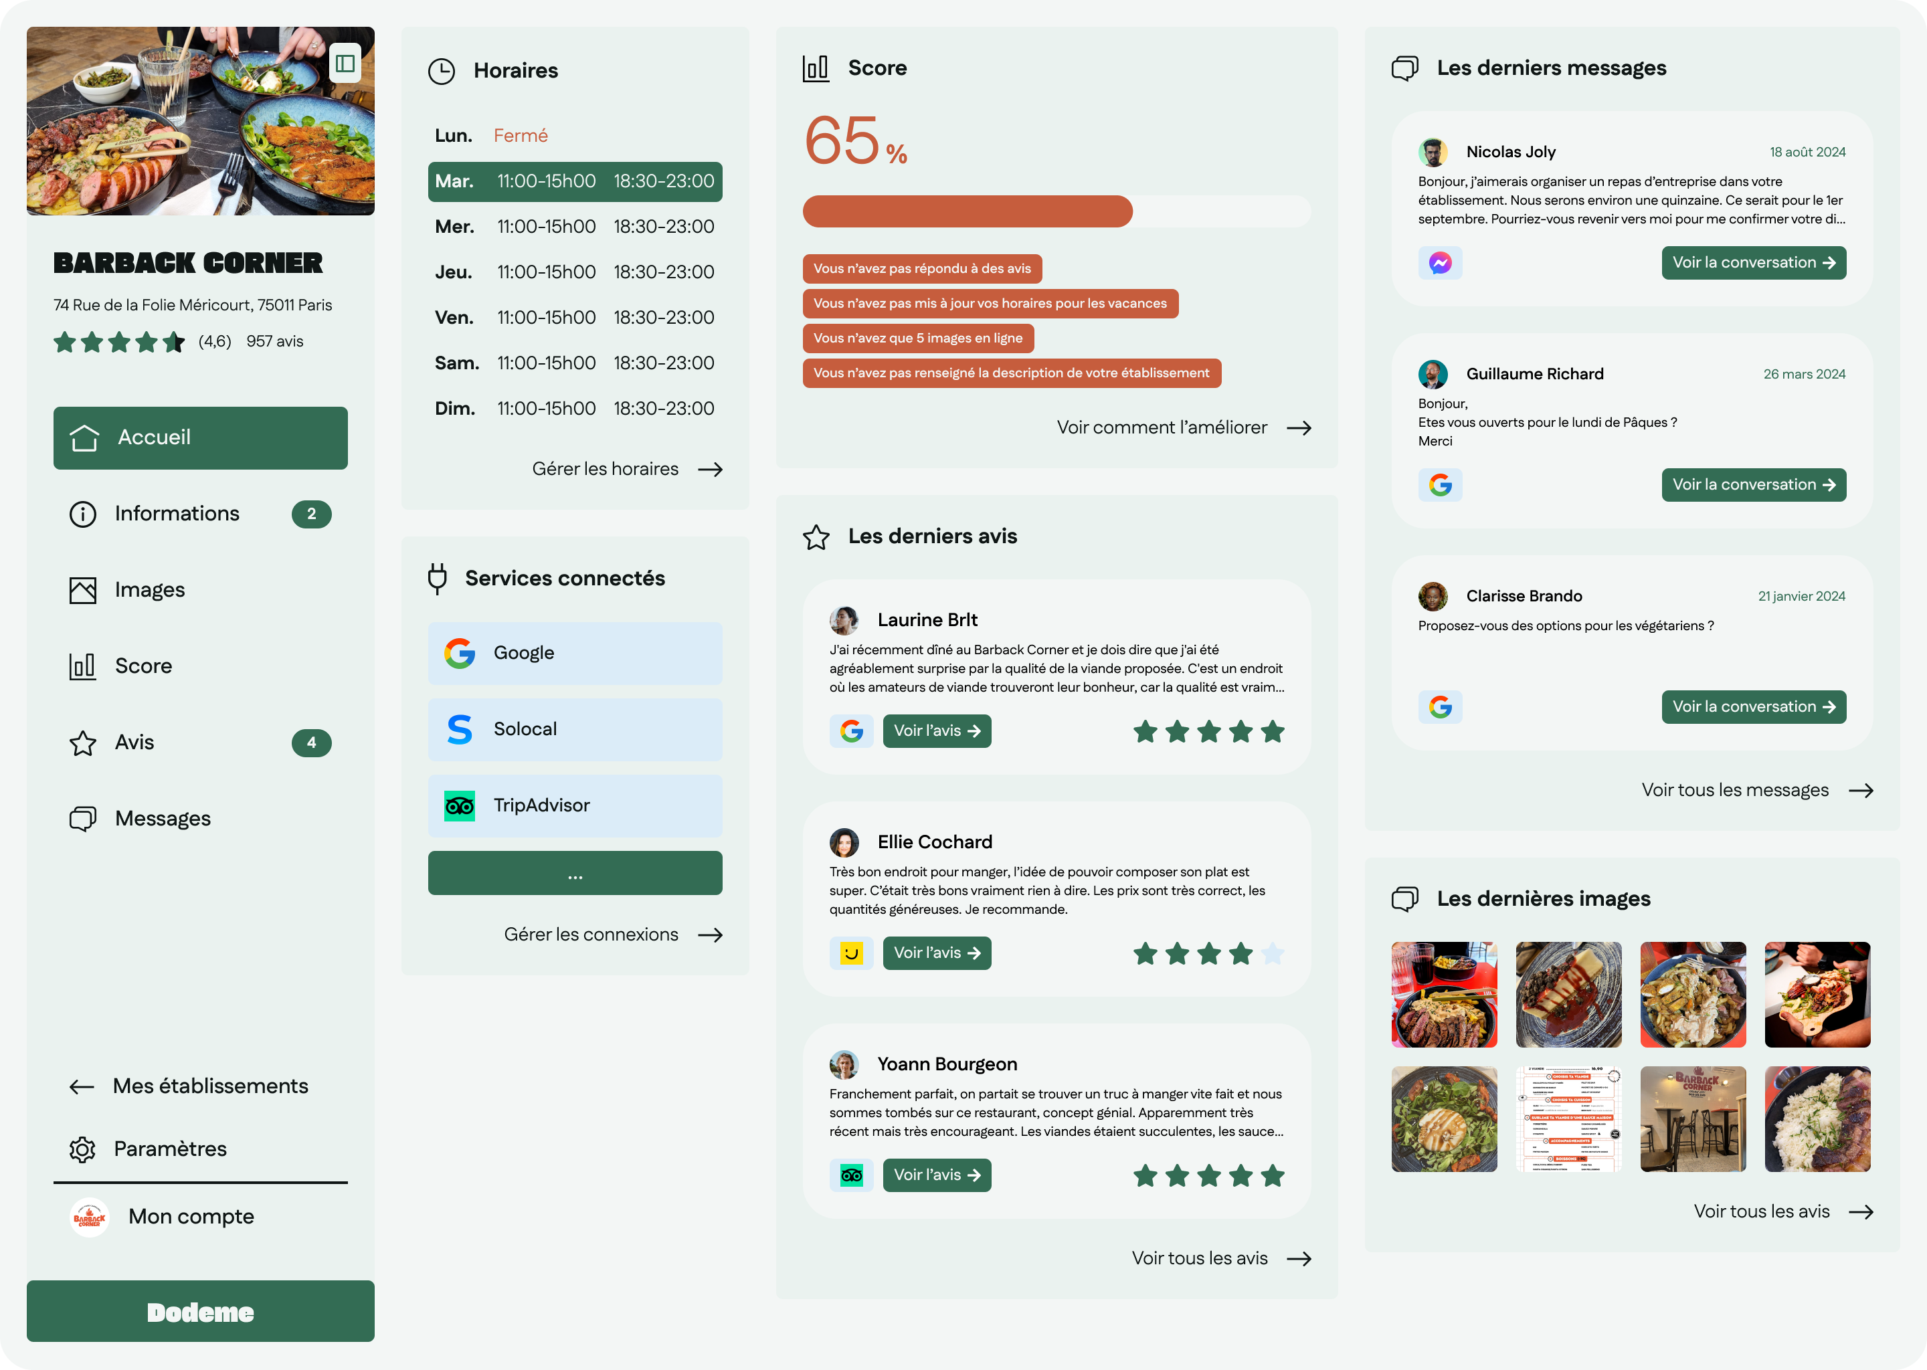Select Avis in the sidebar menu
The width and height of the screenshot is (1927, 1370).
click(135, 743)
